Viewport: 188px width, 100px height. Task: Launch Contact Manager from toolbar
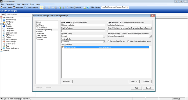[x=31, y=8]
